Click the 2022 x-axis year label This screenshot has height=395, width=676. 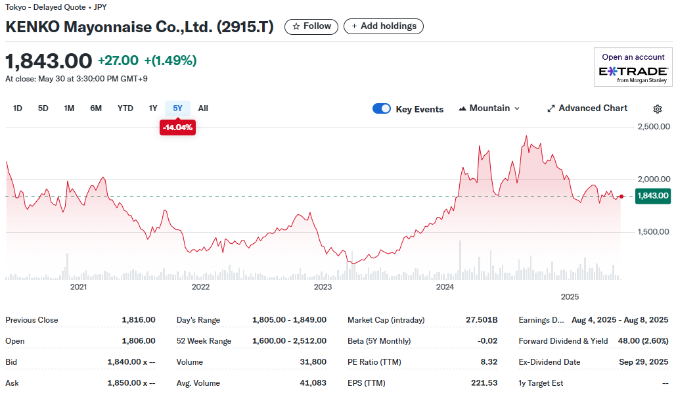[200, 287]
